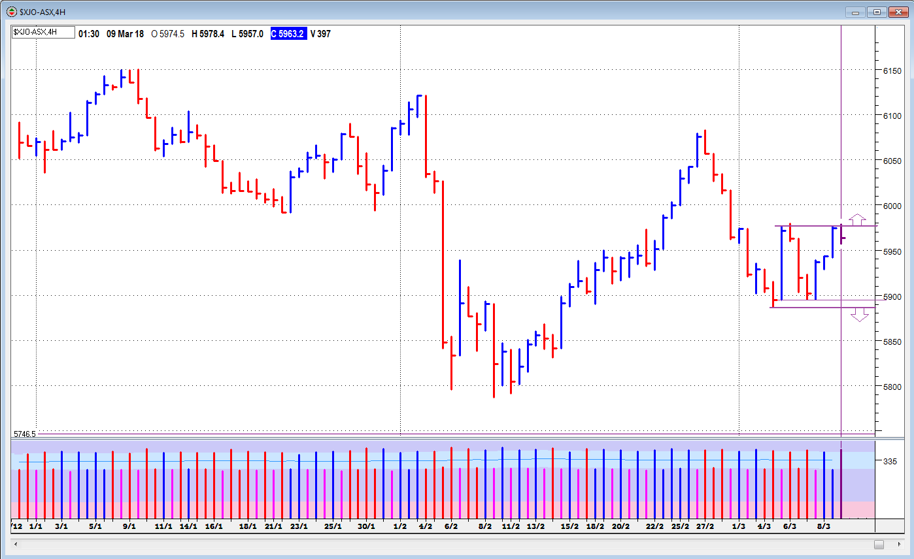
Task: Click the chart window's title bar icon
Action: tap(11, 12)
